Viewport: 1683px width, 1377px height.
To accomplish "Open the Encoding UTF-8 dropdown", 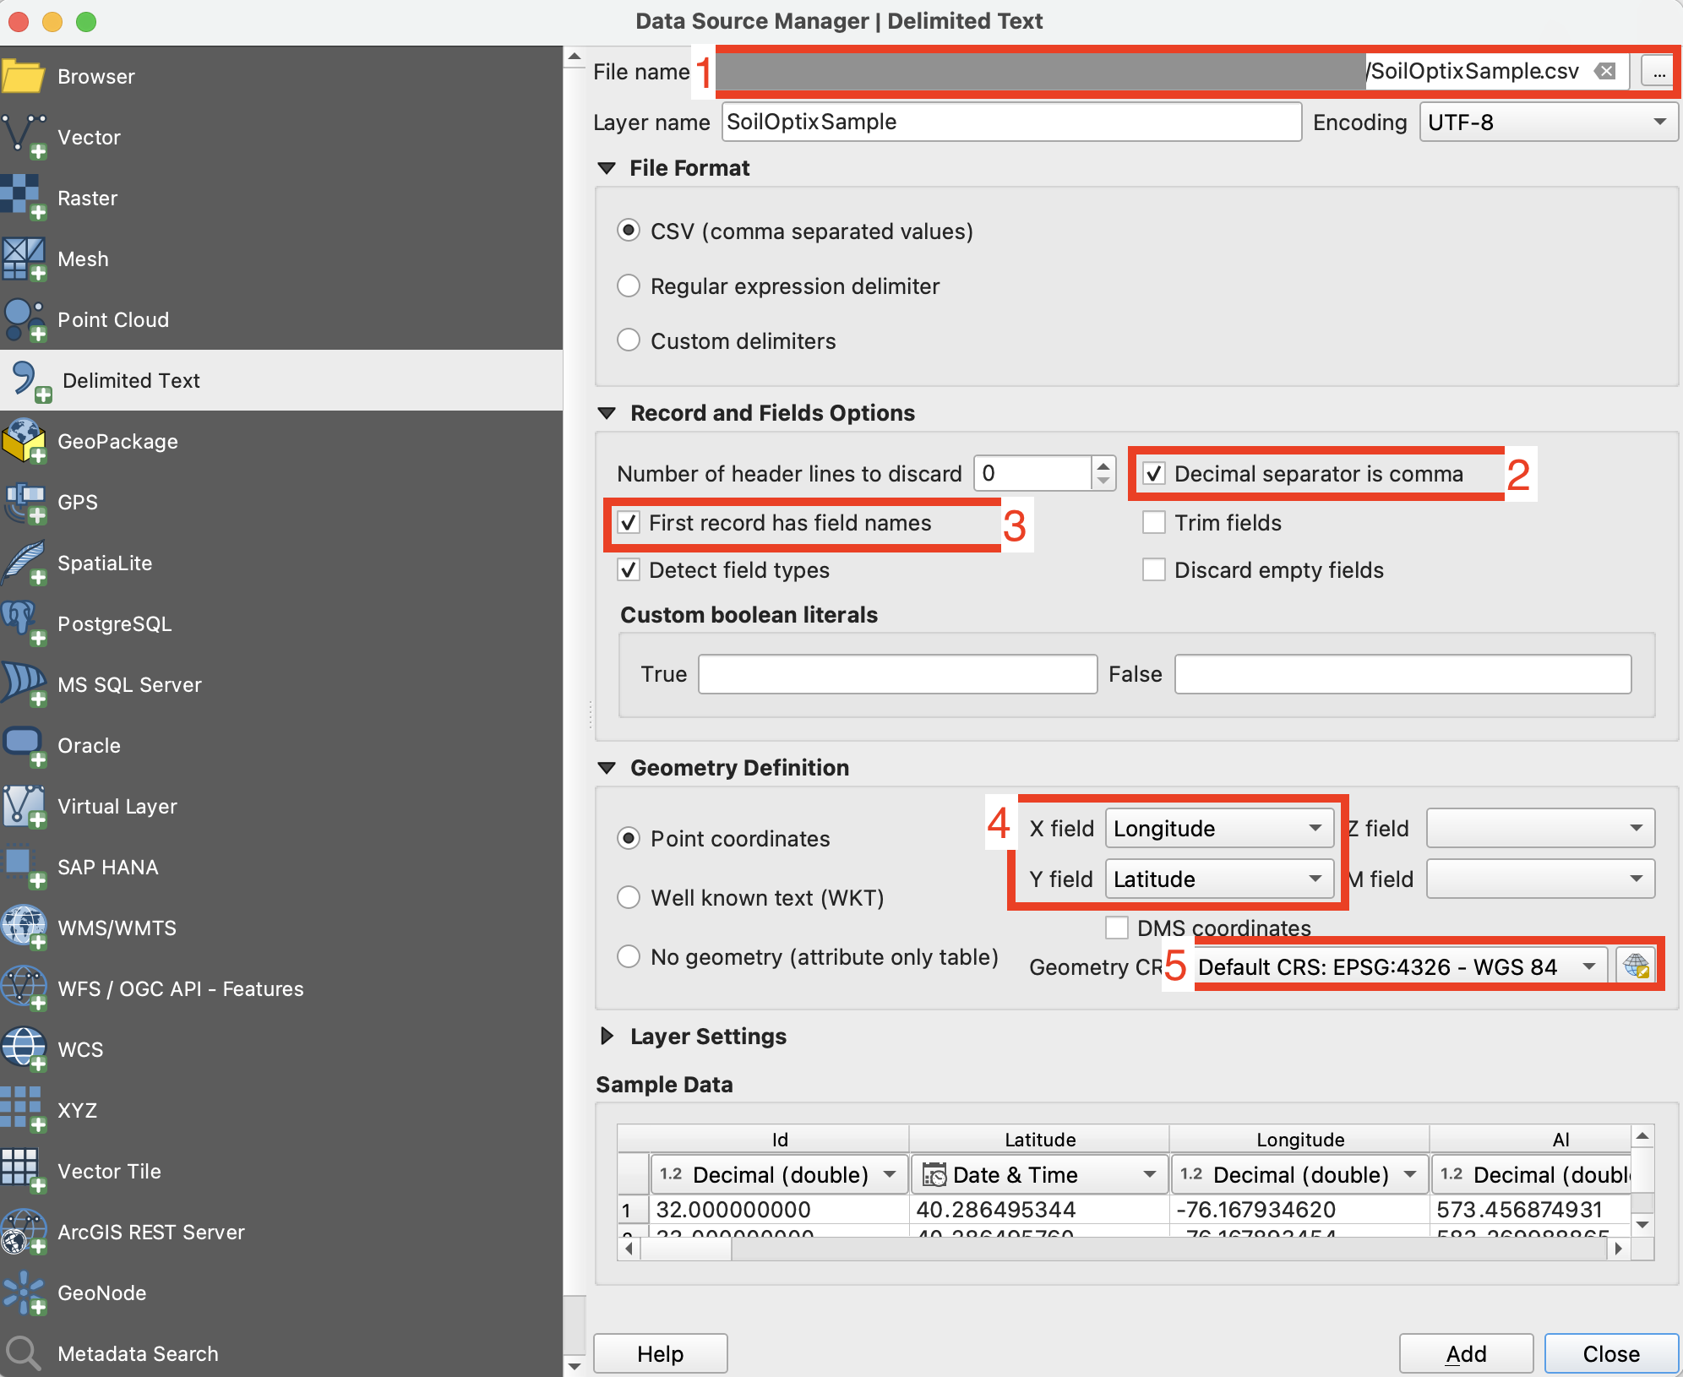I will (x=1548, y=122).
